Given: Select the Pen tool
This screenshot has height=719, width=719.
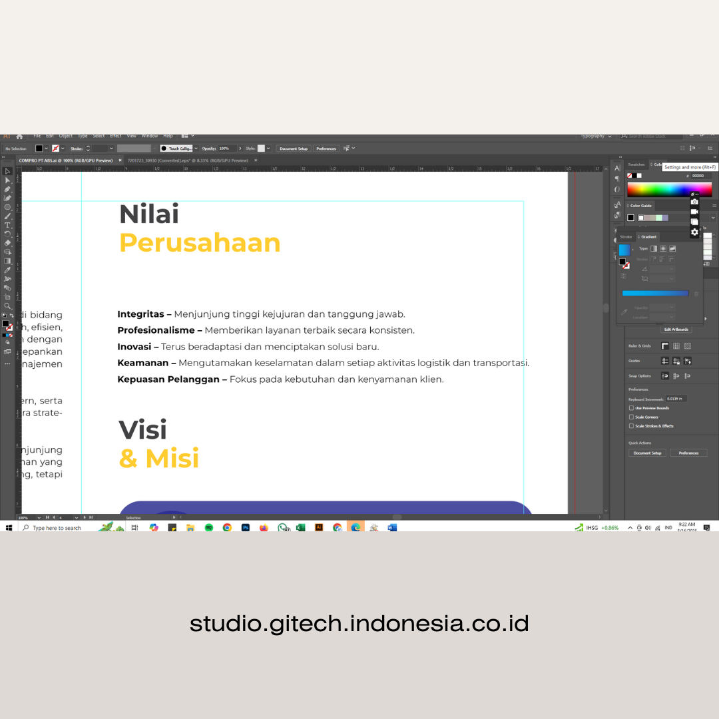Looking at the screenshot, I should coord(7,189).
